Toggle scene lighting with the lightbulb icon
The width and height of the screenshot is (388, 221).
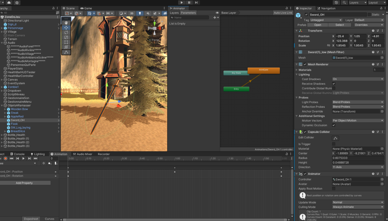[140, 14]
